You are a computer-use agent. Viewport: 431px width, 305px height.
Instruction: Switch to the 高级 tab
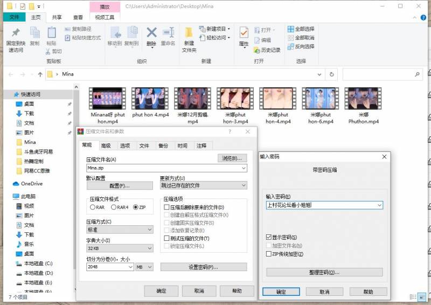106,145
